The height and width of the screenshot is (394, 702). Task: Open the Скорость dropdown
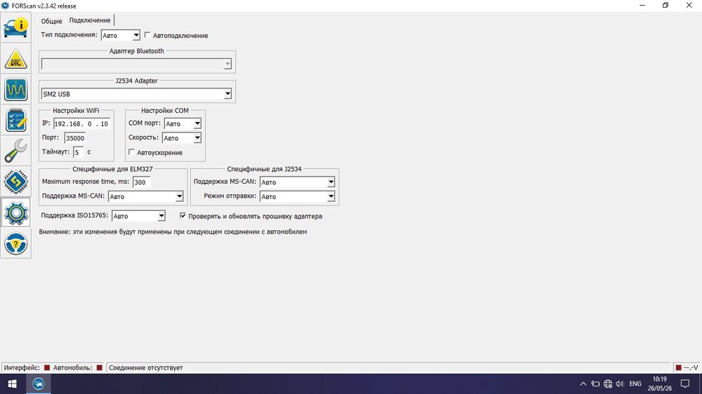(x=181, y=138)
